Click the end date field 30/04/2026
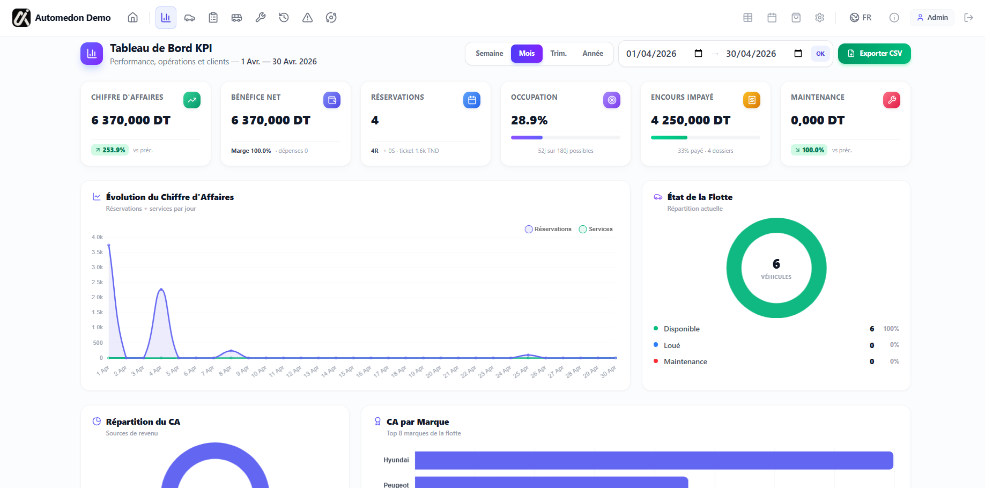The width and height of the screenshot is (985, 488). pos(765,54)
